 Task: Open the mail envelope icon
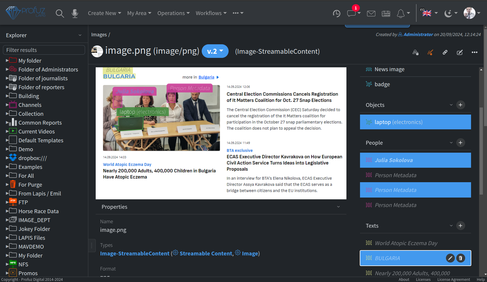click(371, 13)
